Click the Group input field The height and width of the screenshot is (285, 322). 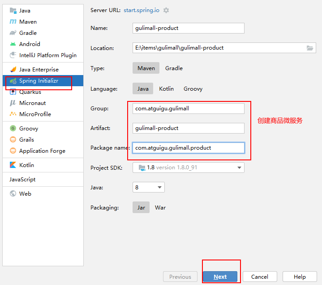[189, 109]
